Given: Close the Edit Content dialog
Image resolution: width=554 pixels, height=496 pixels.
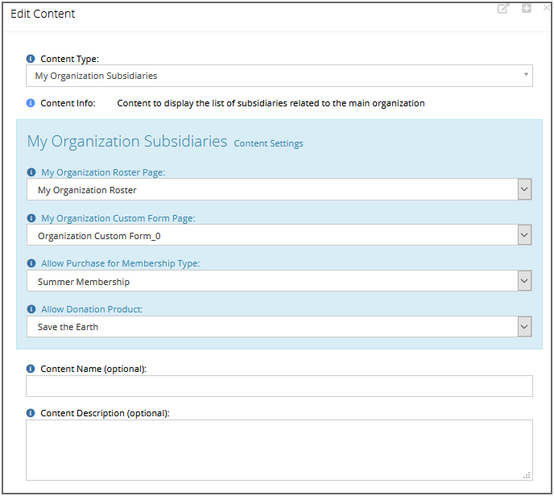Looking at the screenshot, I should [546, 8].
